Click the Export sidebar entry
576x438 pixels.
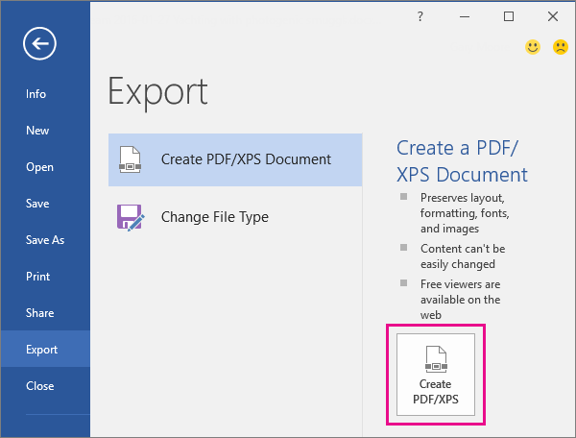pos(41,350)
